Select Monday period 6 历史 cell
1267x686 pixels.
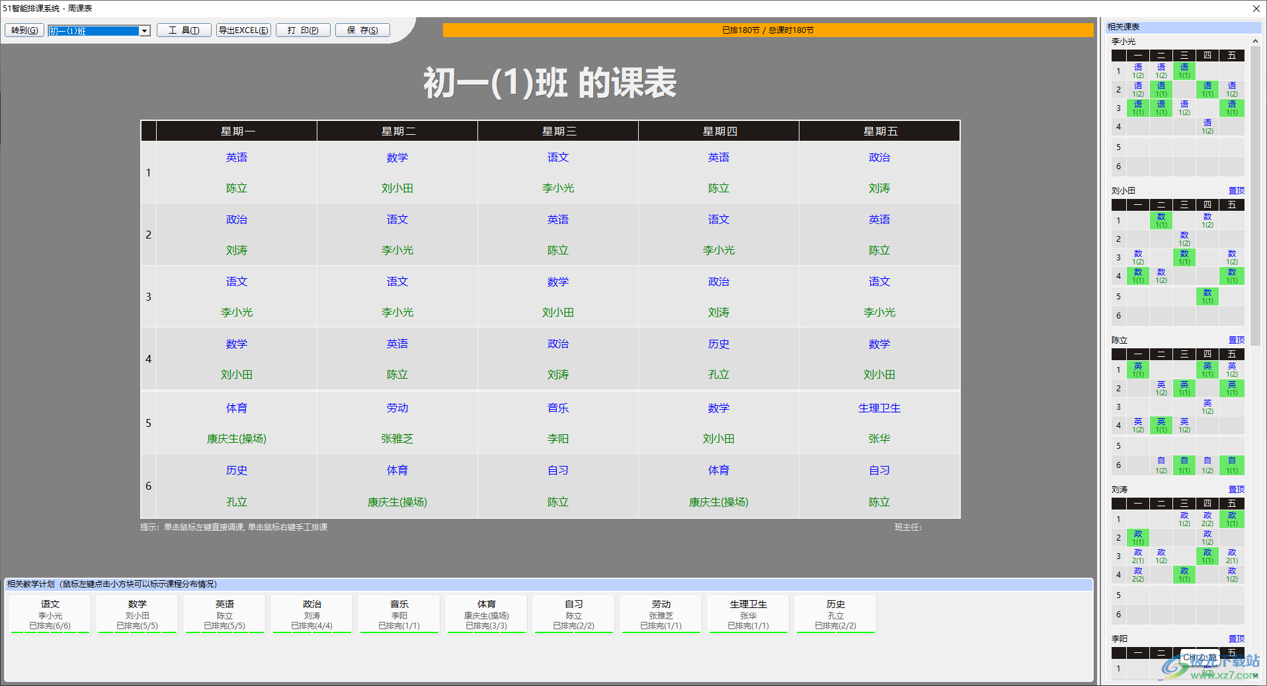point(237,486)
